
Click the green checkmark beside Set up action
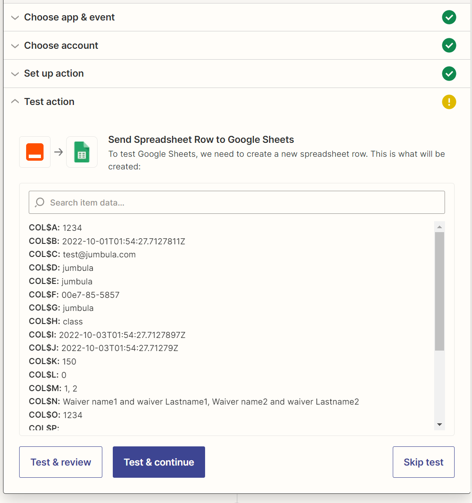tap(449, 74)
